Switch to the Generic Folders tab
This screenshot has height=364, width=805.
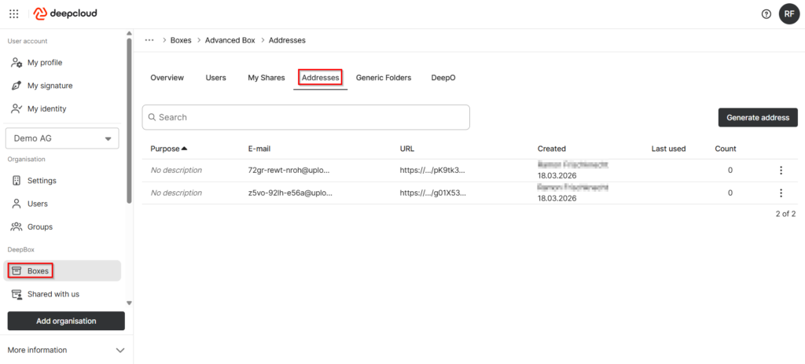(x=383, y=78)
